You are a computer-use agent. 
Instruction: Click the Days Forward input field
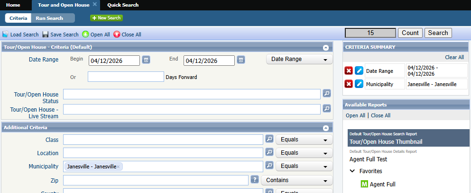125,77
